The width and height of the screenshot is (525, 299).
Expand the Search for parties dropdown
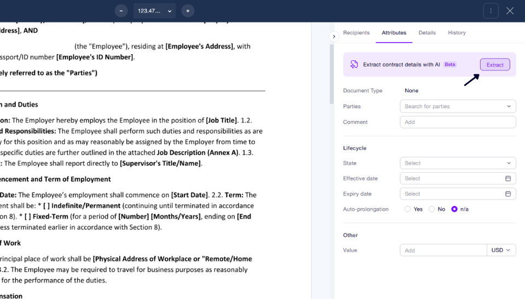coord(458,106)
